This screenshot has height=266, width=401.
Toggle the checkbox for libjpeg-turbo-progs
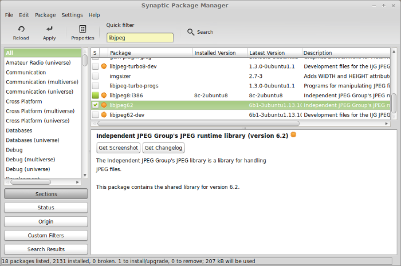click(96, 86)
